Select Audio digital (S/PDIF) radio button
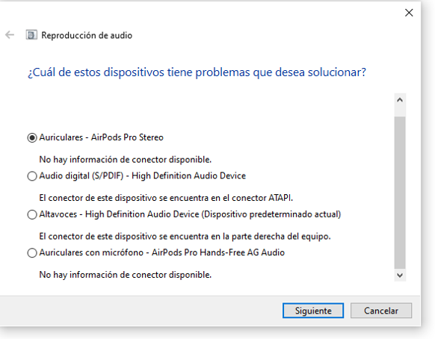This screenshot has width=435, height=339. coord(32,175)
